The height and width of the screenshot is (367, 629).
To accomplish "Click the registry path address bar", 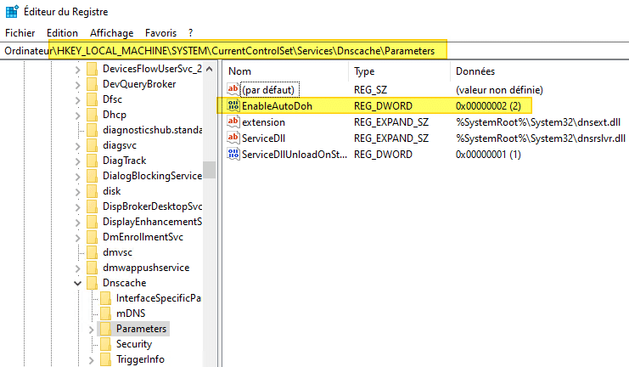I will tap(314, 51).
